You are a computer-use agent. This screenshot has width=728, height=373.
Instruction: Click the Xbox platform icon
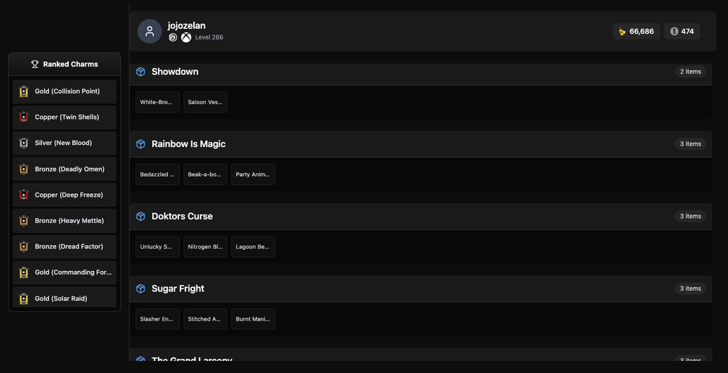point(186,38)
